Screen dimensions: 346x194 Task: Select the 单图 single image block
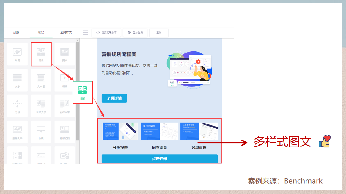coord(17,54)
